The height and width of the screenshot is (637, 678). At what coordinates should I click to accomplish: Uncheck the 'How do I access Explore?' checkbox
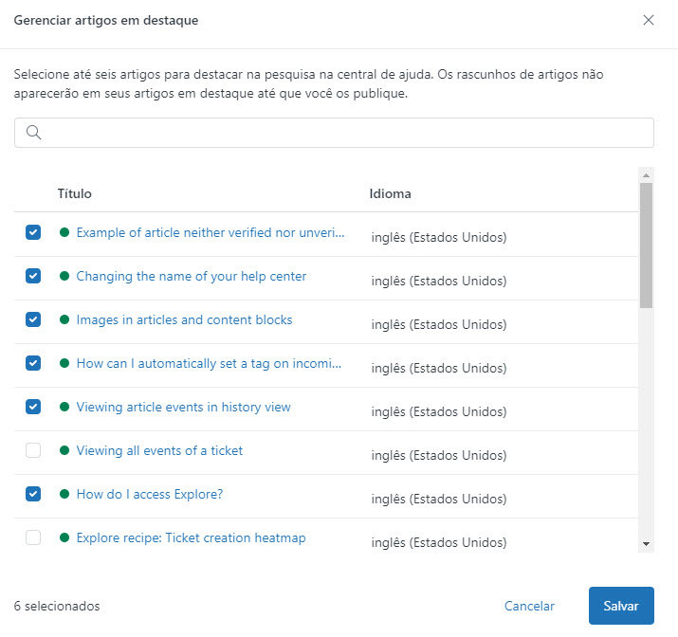[33, 494]
